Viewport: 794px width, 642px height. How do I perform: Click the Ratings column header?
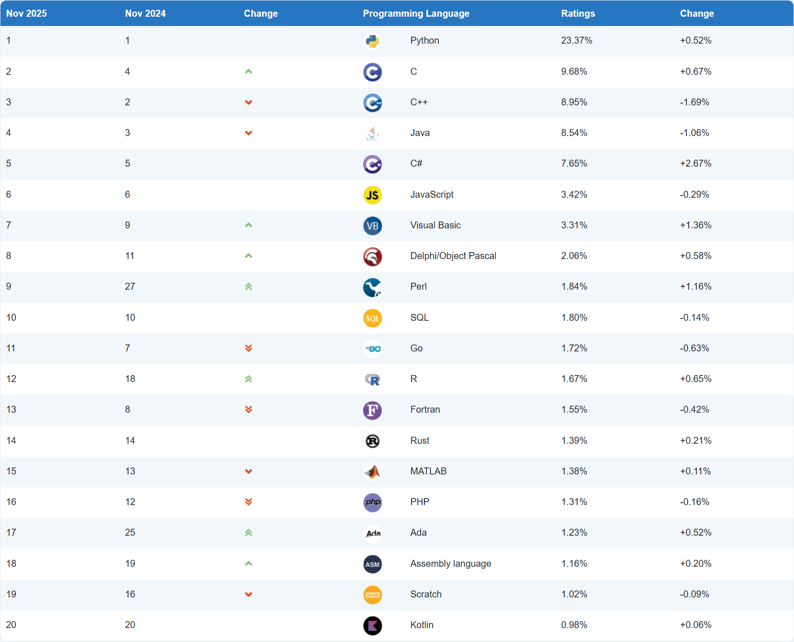click(577, 13)
